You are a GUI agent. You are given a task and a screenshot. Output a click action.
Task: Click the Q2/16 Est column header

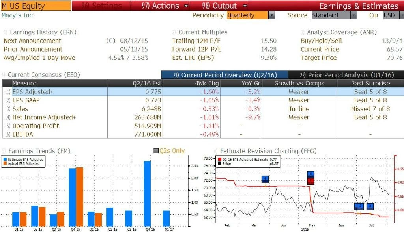pos(135,84)
